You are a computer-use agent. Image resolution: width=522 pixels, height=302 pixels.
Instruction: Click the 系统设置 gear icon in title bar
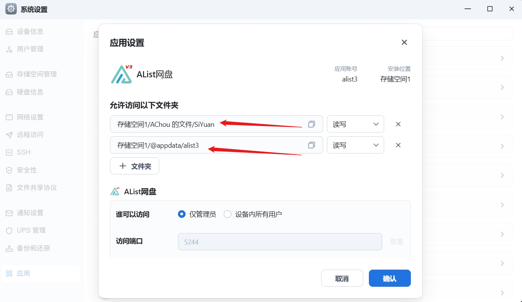pyautogui.click(x=11, y=9)
